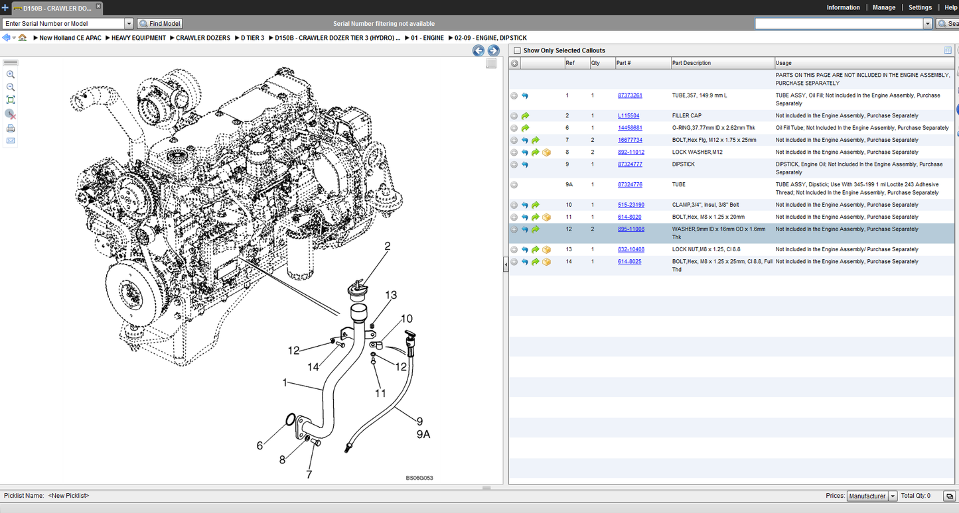Viewport: 959px width, 513px height.
Task: Go to the next diagram page arrow
Action: pyautogui.click(x=493, y=50)
